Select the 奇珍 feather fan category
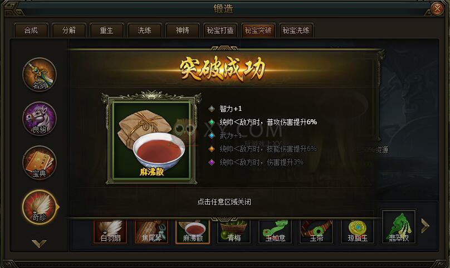 (40, 207)
